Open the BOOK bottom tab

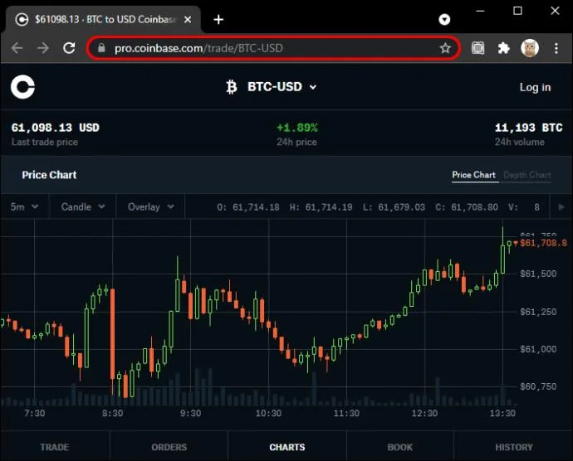399,447
